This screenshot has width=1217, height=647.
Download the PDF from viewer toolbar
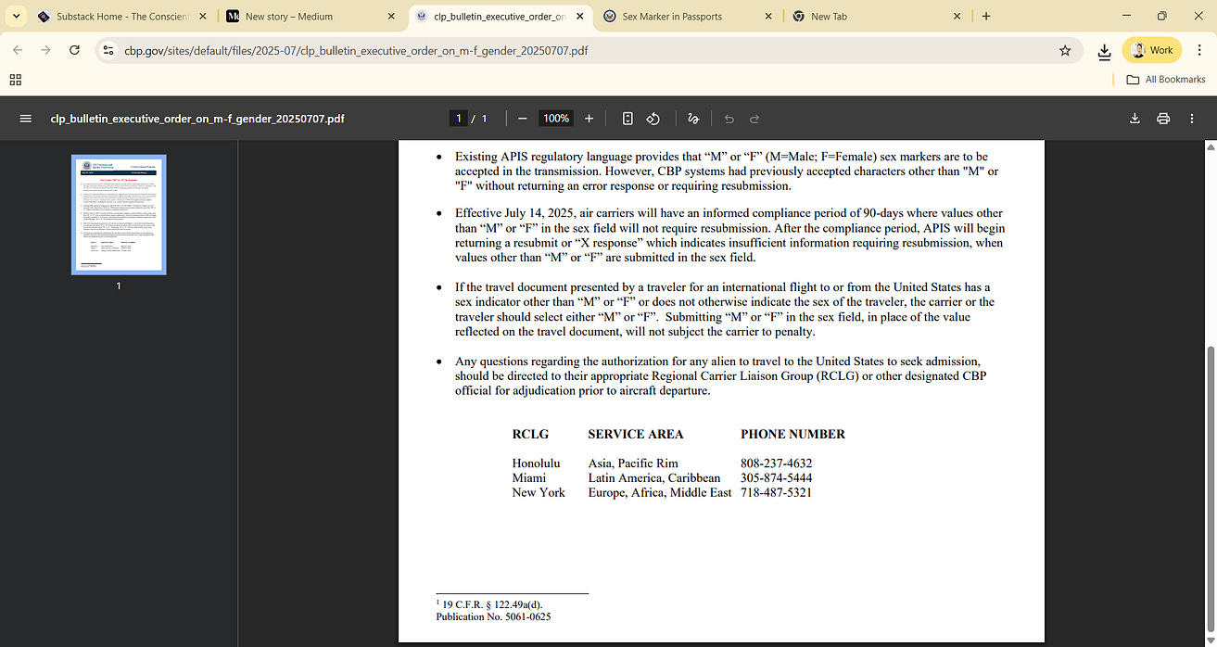point(1135,119)
